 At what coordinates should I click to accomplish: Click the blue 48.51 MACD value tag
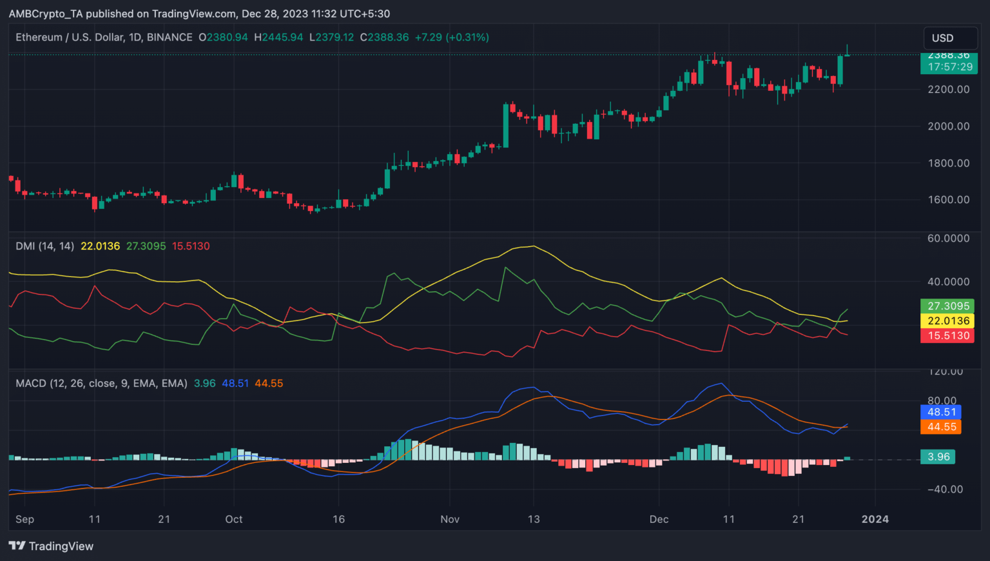coord(941,412)
